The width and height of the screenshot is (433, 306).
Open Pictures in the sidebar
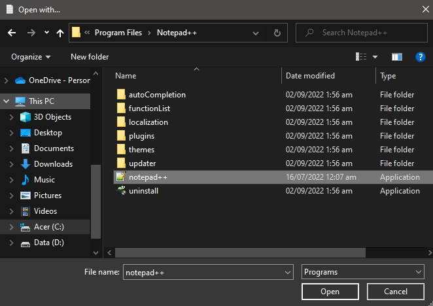pos(48,195)
